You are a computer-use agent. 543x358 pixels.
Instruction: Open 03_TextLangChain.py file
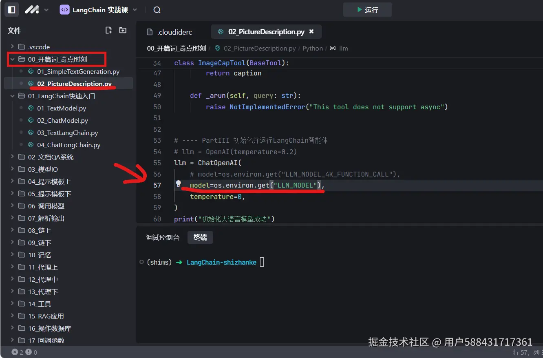68,133
